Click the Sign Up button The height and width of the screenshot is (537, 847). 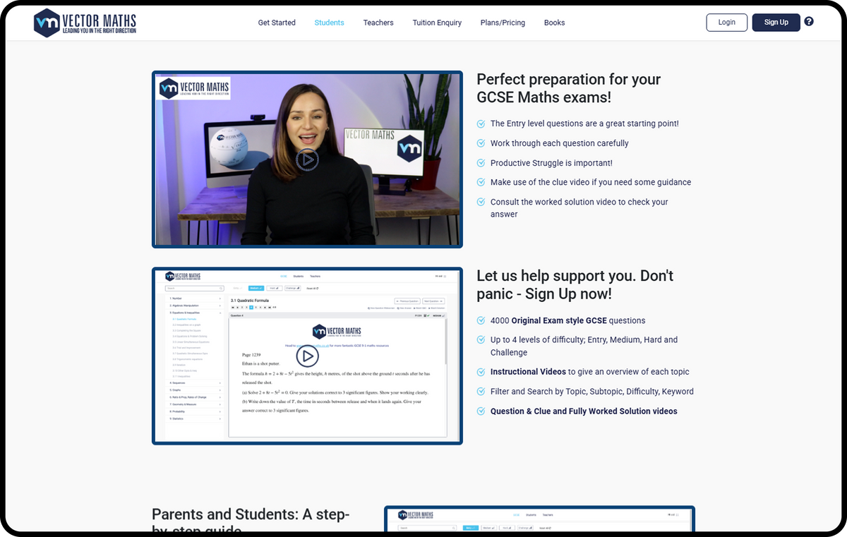click(x=776, y=23)
